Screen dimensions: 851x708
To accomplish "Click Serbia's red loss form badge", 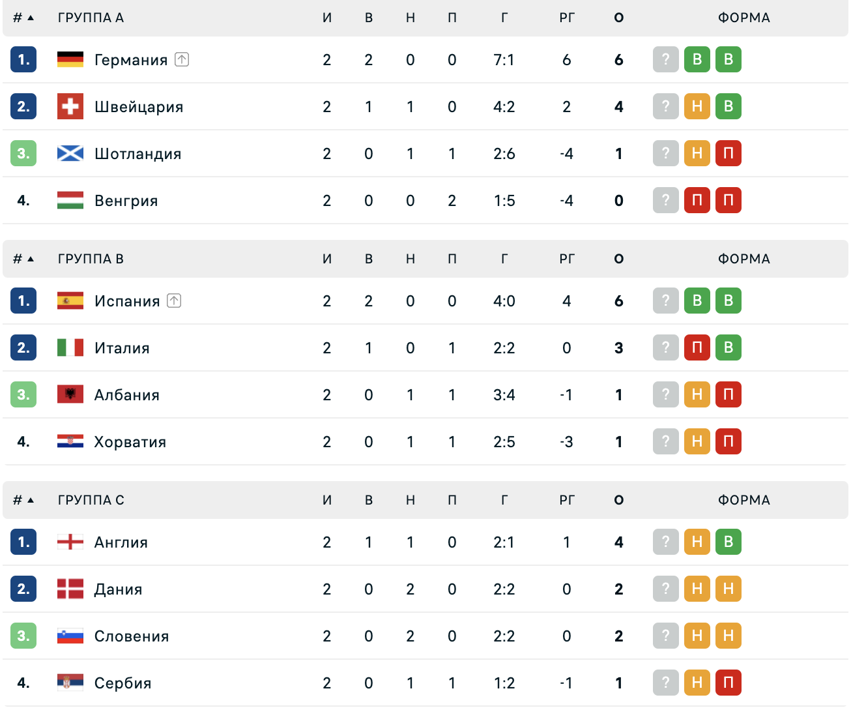I will [x=728, y=683].
